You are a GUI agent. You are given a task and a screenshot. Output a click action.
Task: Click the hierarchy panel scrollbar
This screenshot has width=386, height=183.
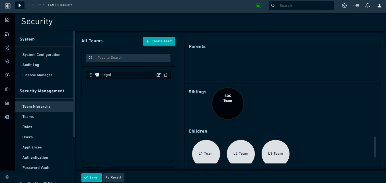(x=375, y=147)
